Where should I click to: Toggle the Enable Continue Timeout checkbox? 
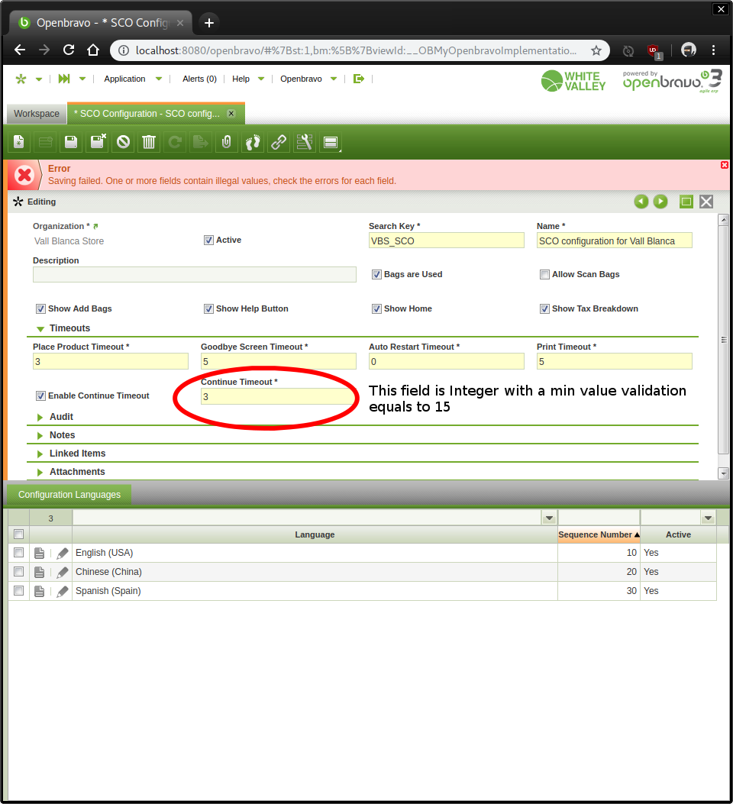point(40,396)
